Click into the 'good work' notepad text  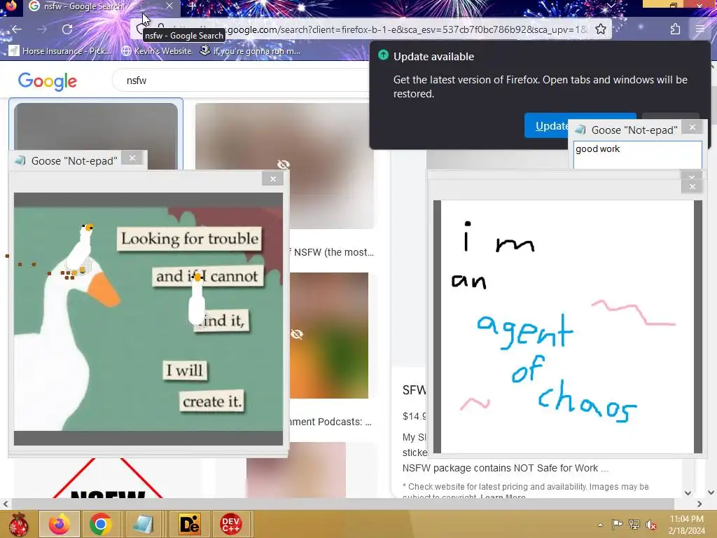[x=637, y=155]
